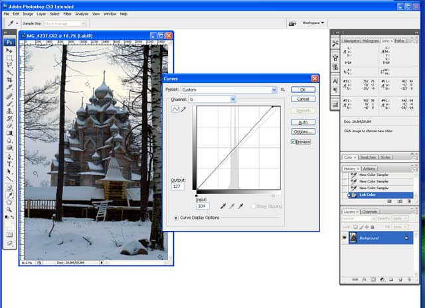Click the Input value field

(x=203, y=206)
